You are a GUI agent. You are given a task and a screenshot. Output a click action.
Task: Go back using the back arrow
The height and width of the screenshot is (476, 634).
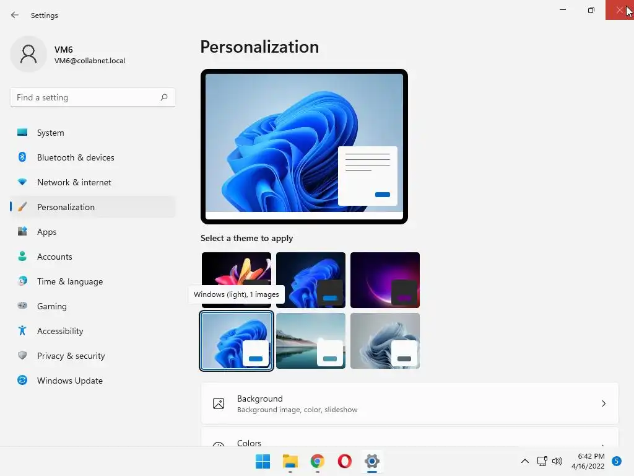coord(15,15)
